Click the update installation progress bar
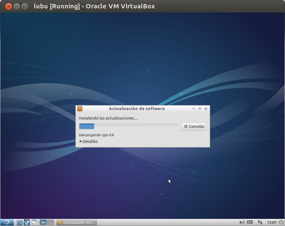Image resolution: width=285 pixels, height=226 pixels. click(x=129, y=127)
